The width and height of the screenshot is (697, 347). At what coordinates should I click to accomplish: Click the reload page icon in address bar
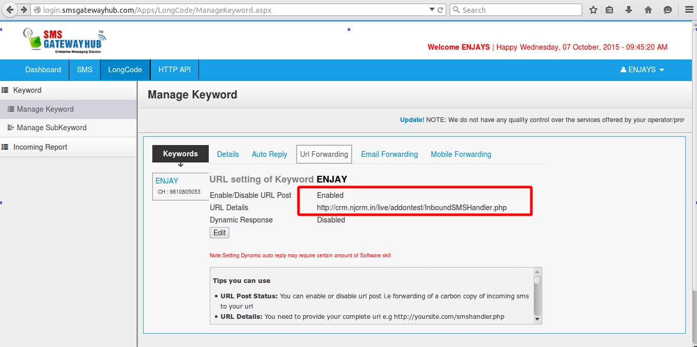click(x=440, y=10)
